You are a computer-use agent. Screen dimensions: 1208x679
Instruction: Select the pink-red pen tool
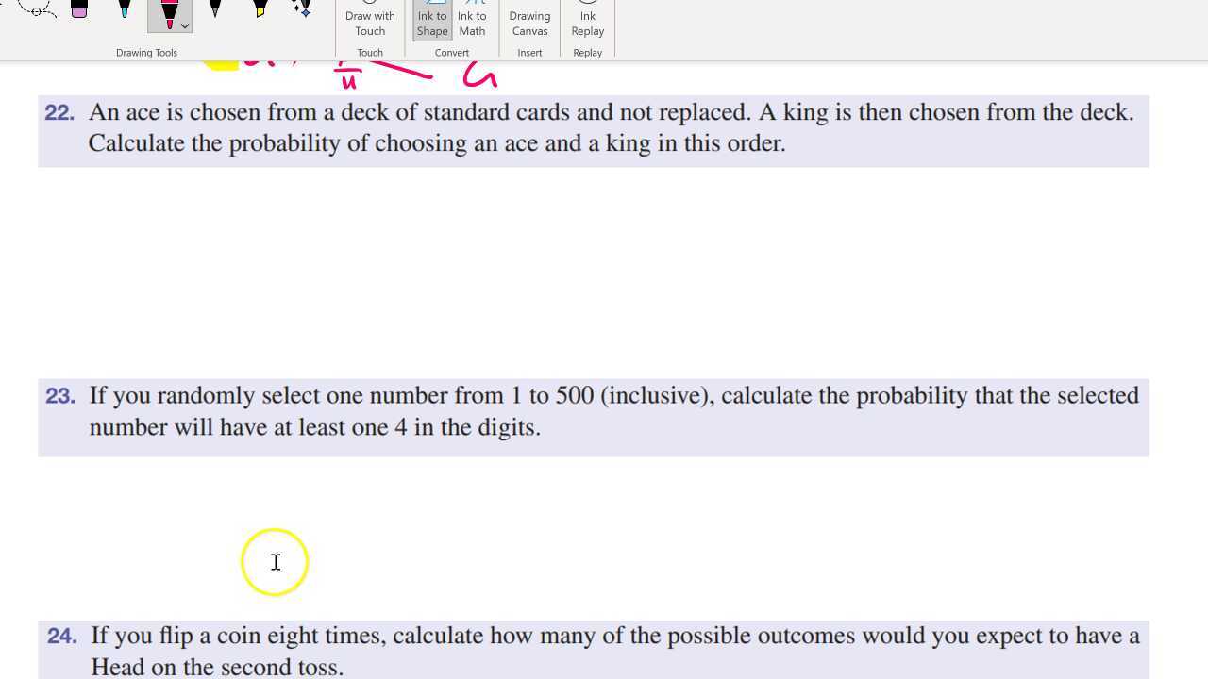(168, 13)
